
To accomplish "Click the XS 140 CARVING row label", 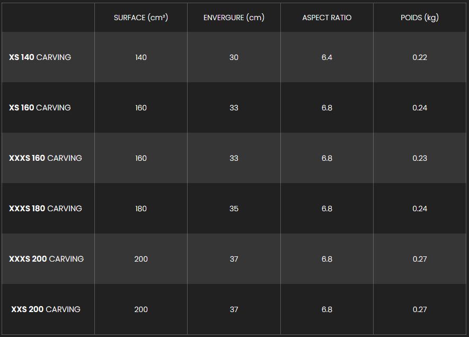I will 40,57.
